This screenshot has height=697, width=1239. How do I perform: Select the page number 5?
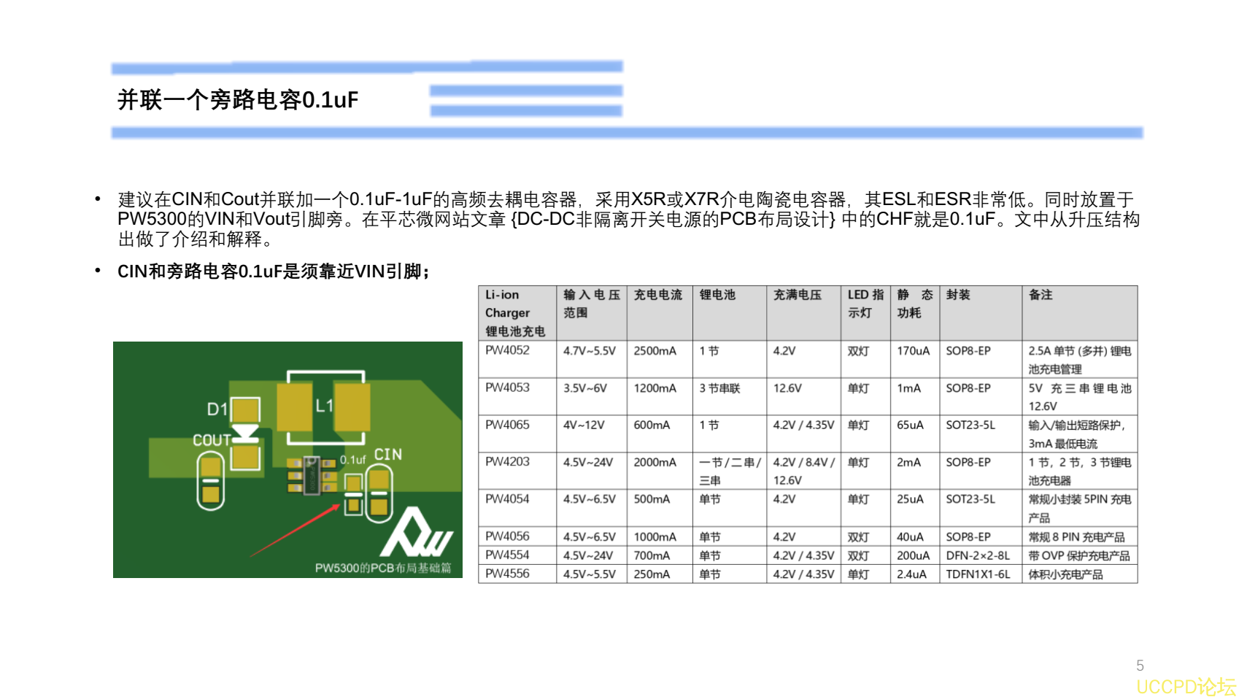pyautogui.click(x=1141, y=665)
